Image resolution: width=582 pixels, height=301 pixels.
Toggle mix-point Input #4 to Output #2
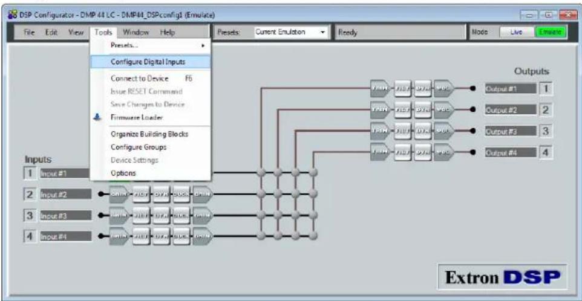[278, 235]
